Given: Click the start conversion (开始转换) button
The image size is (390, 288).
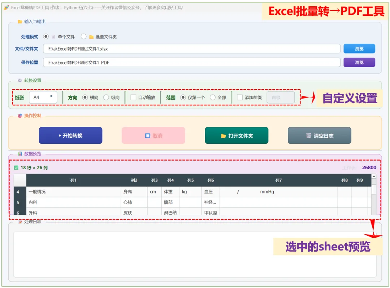Looking at the screenshot, I should pyautogui.click(x=71, y=135).
